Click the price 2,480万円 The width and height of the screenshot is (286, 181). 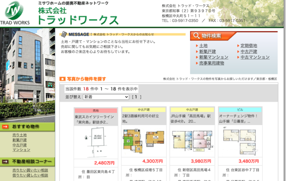(104, 163)
